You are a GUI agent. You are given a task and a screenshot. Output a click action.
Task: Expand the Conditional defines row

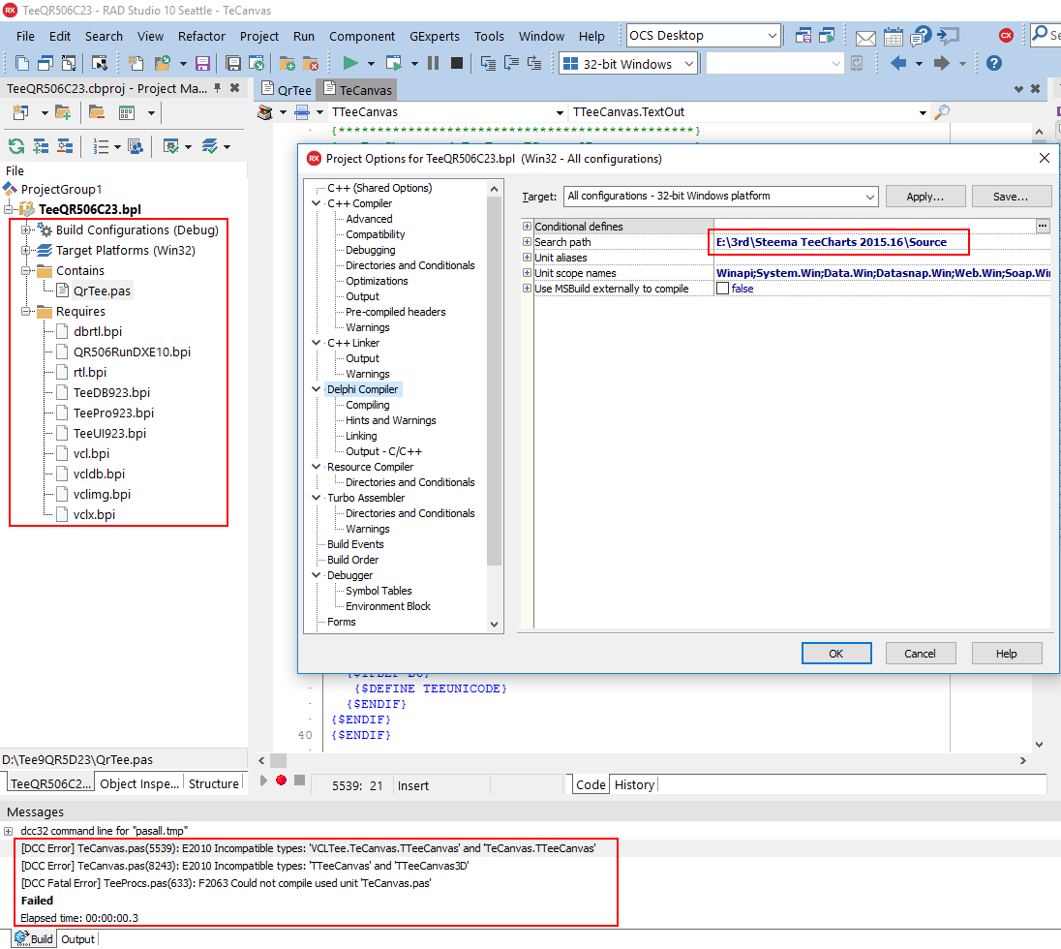527,226
